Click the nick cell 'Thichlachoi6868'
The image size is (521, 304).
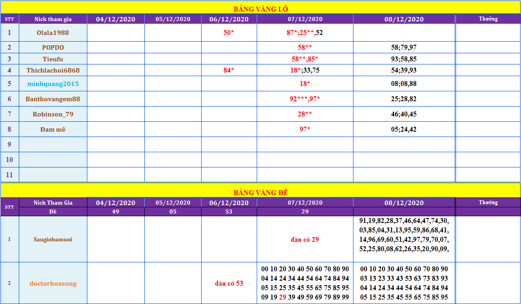coord(53,70)
